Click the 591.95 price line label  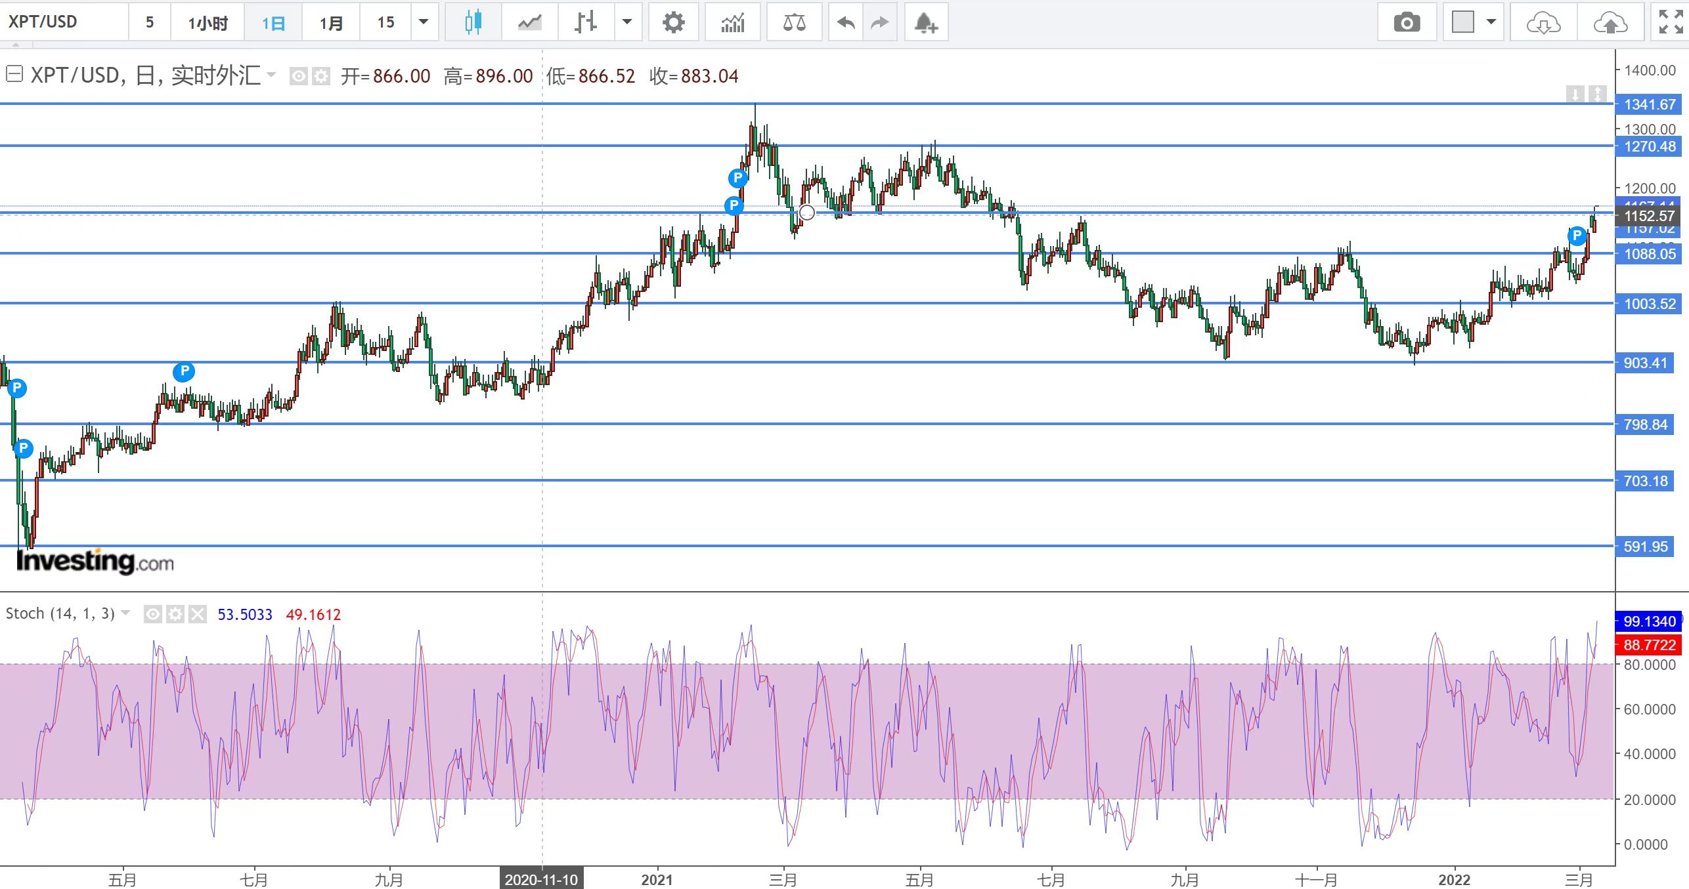pos(1644,547)
